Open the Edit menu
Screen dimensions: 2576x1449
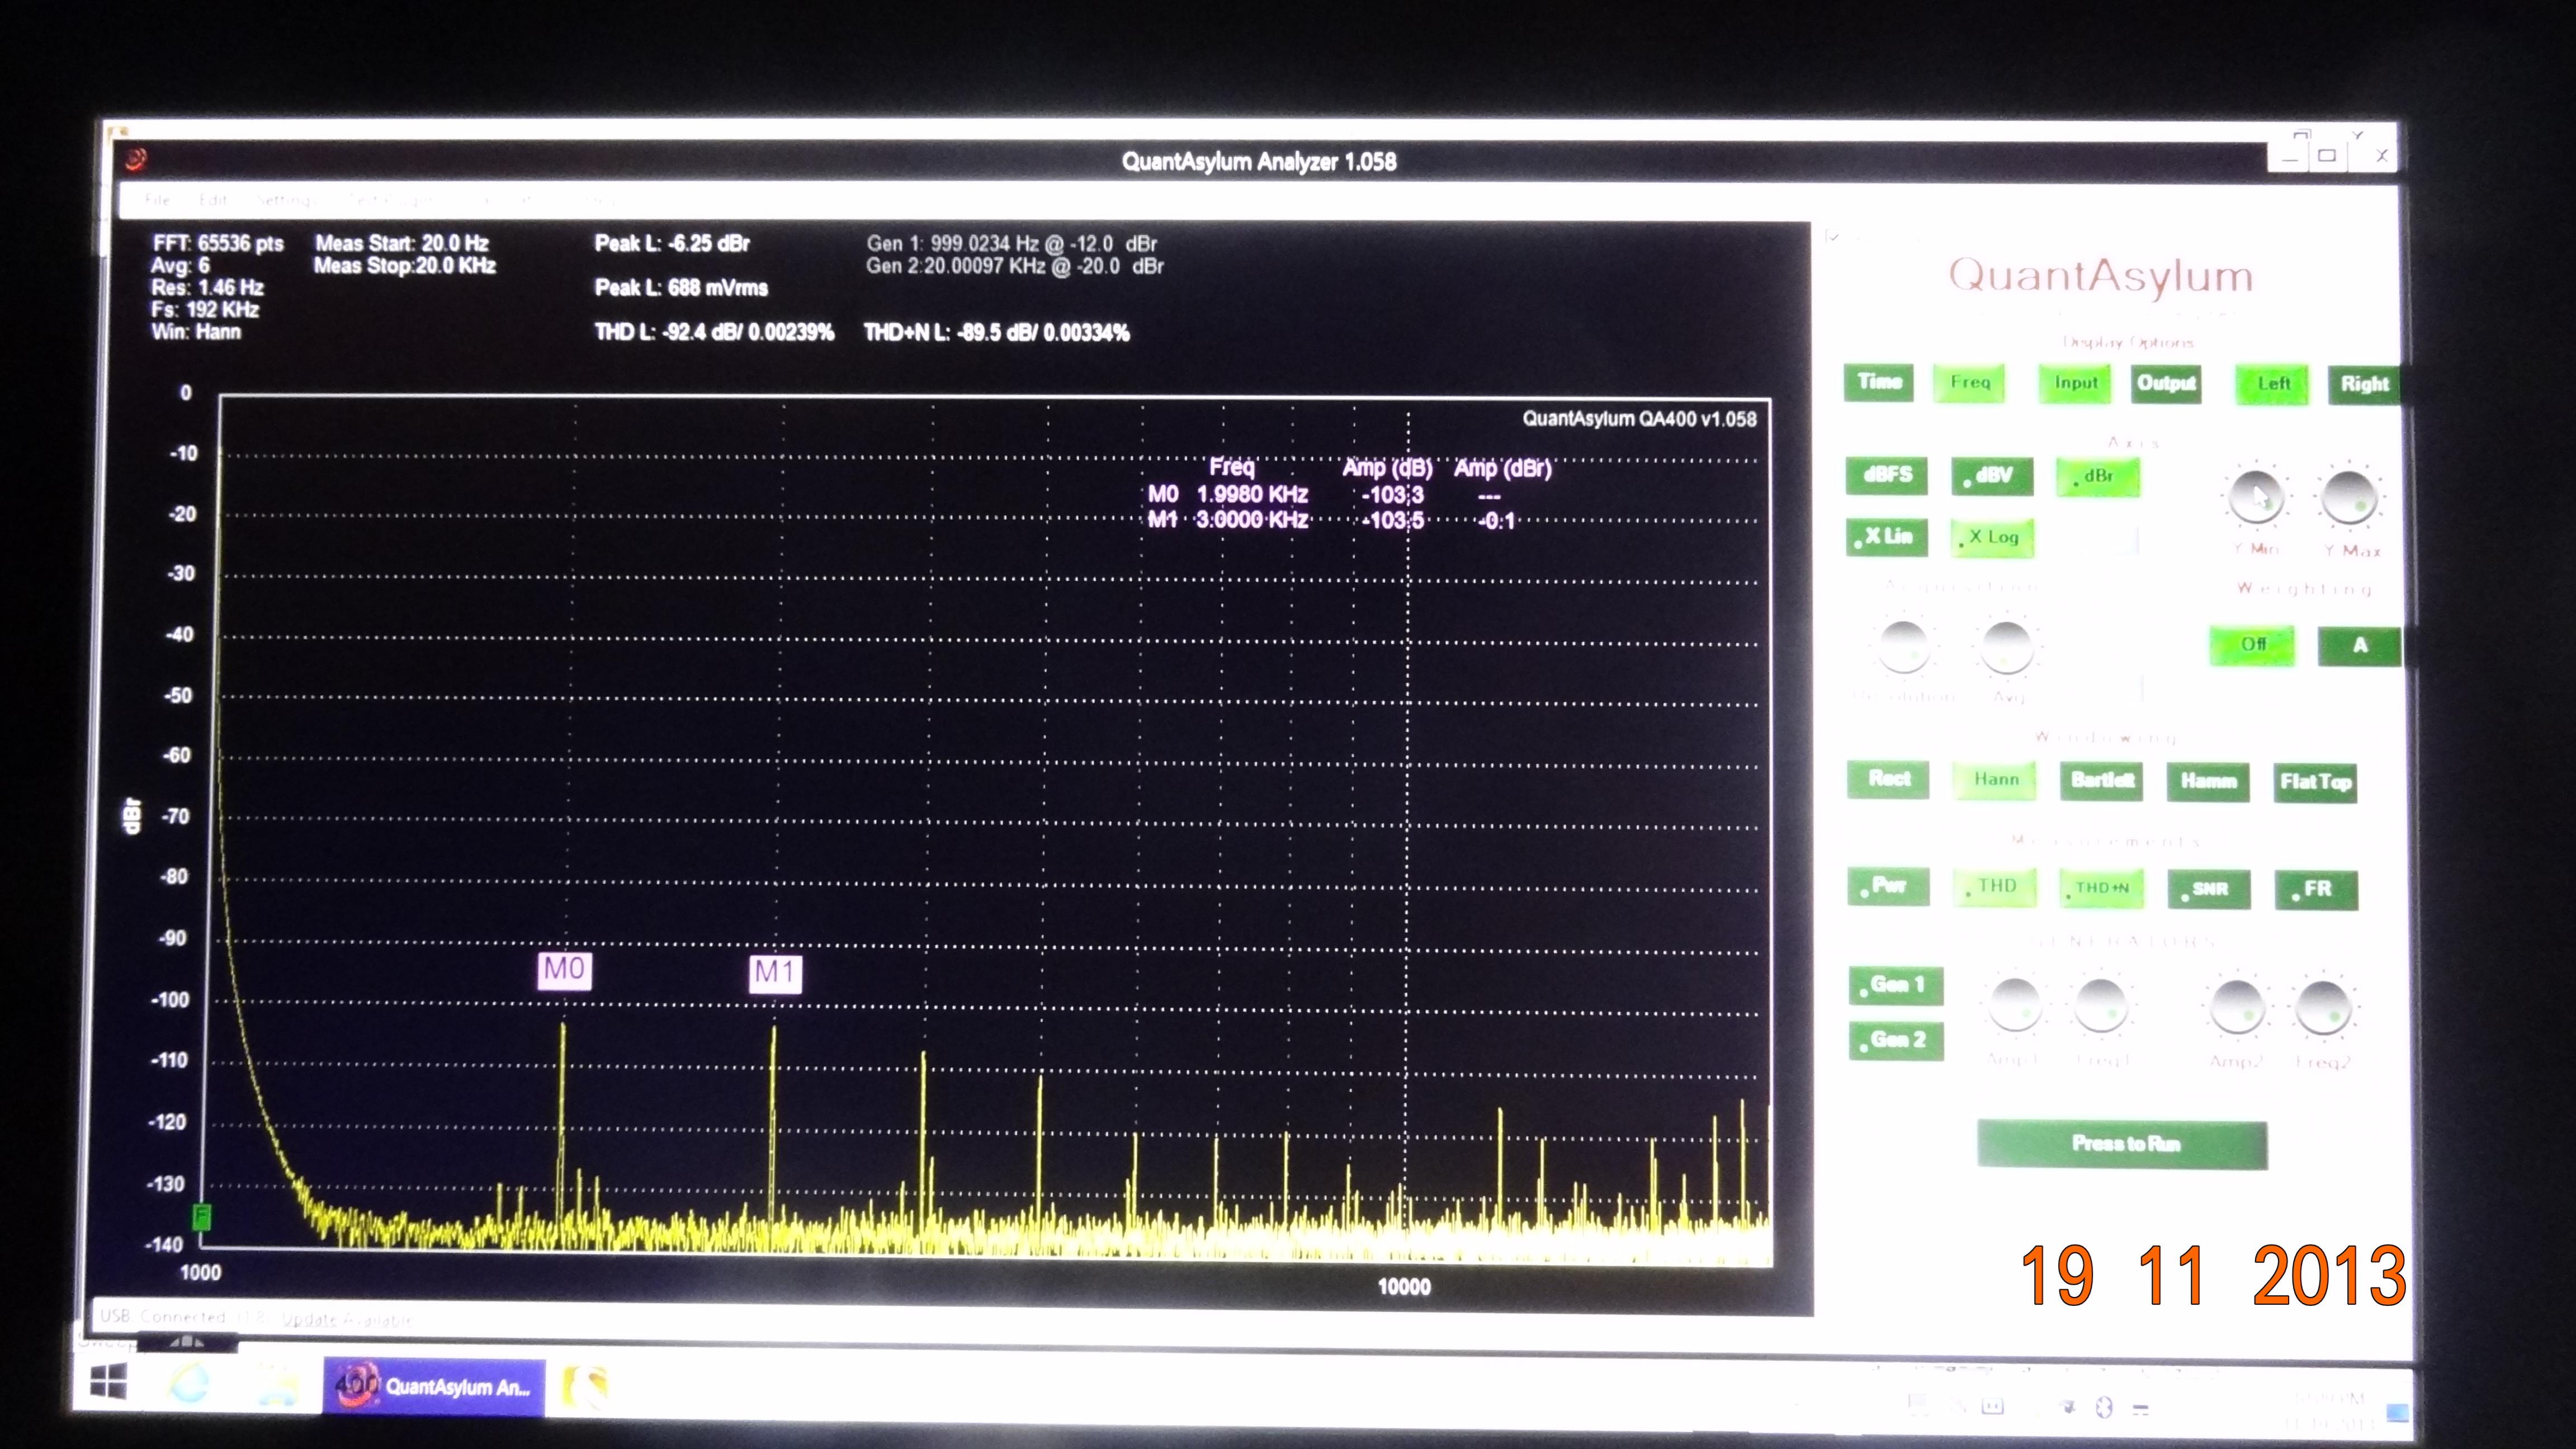[213, 200]
